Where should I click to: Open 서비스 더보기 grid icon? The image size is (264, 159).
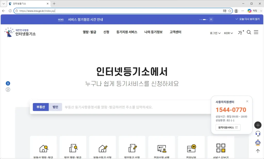221,148
